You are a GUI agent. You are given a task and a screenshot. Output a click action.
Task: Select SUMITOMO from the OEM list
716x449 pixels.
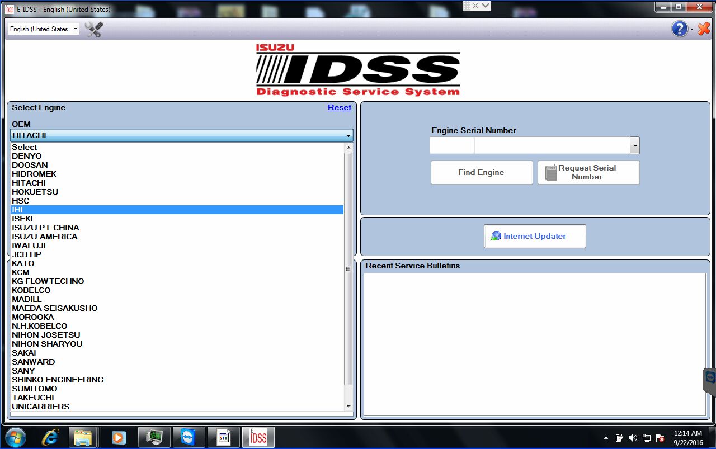click(177, 389)
